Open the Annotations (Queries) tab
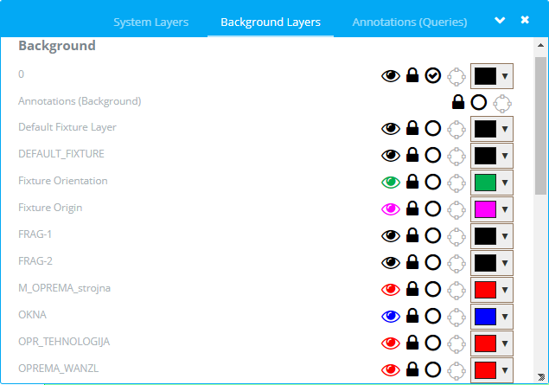Image resolution: width=549 pixels, height=385 pixels. pyautogui.click(x=410, y=22)
